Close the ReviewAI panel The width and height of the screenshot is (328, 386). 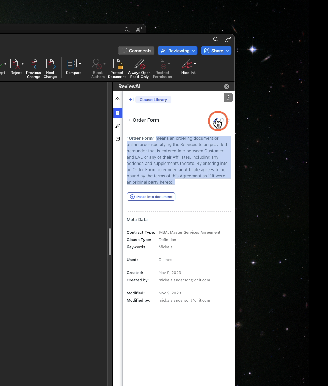click(227, 86)
